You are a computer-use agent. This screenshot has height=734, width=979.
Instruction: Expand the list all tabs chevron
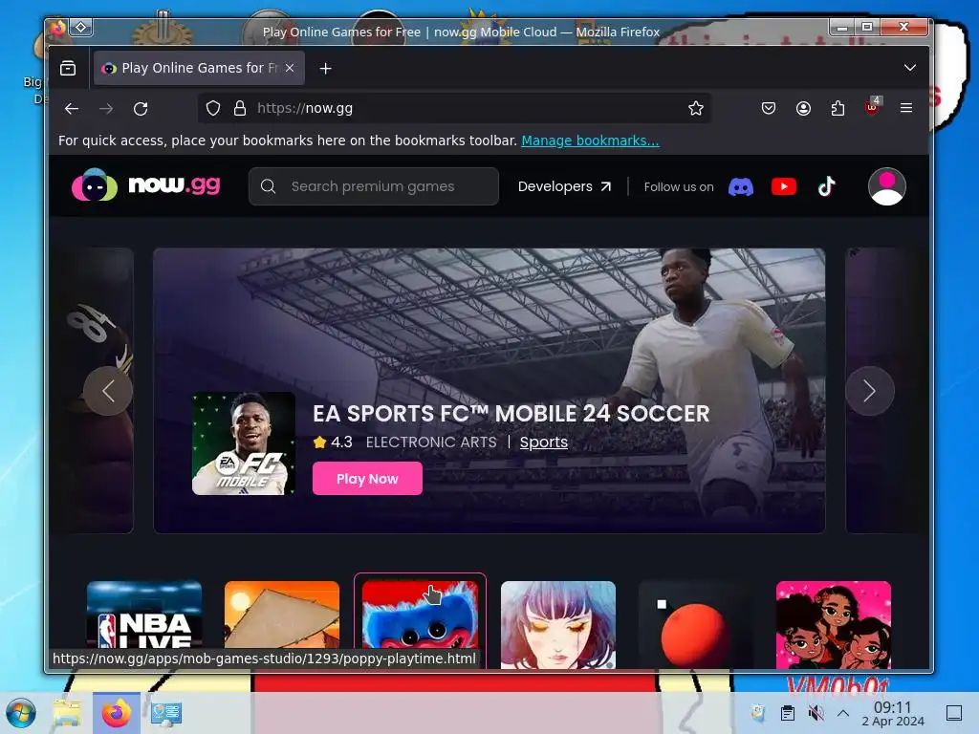point(910,68)
